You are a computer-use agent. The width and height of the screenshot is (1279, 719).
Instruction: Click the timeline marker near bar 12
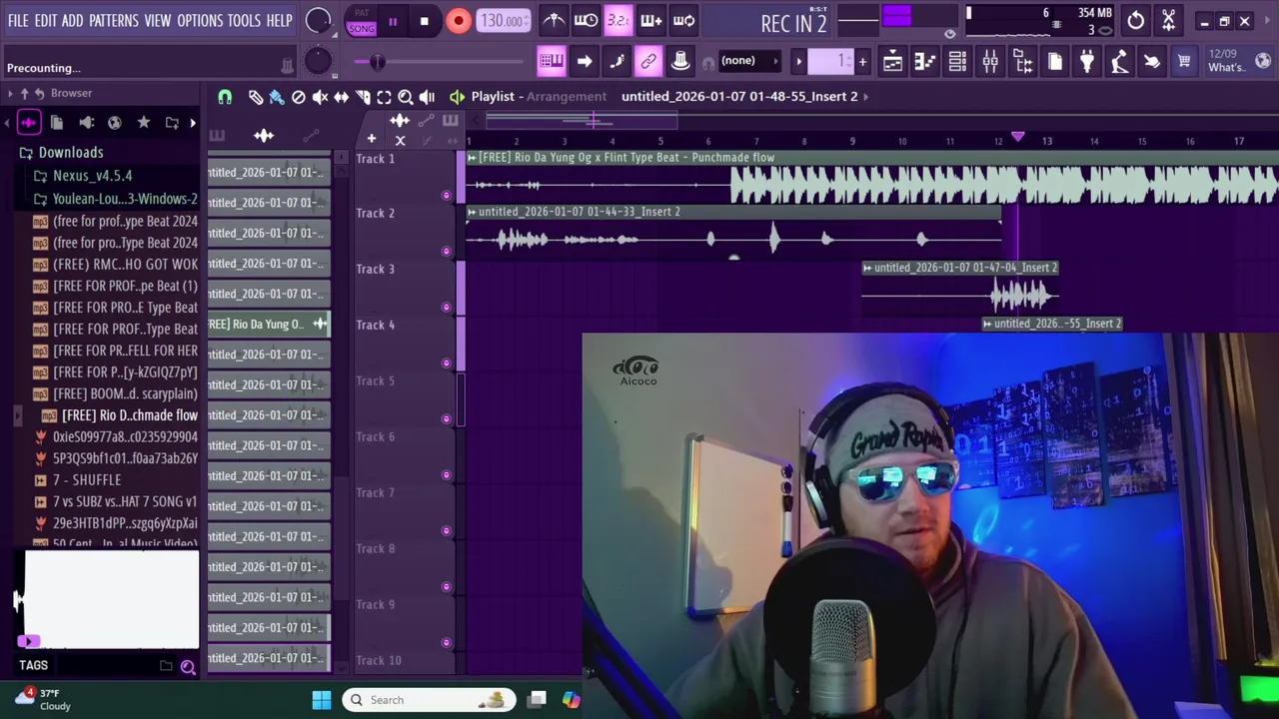tap(1017, 137)
